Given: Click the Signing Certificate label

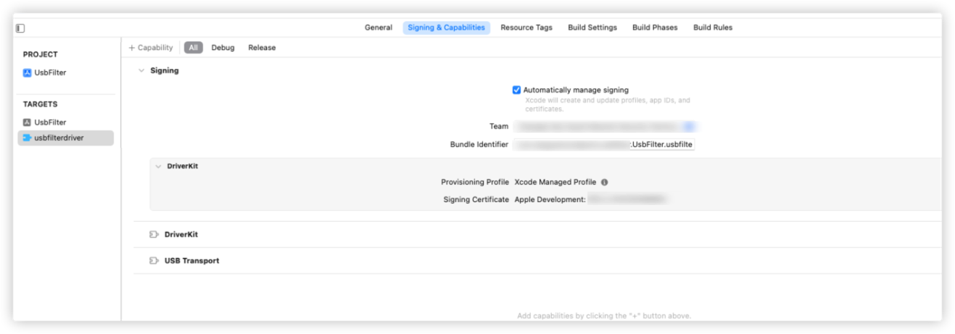Looking at the screenshot, I should 476,199.
